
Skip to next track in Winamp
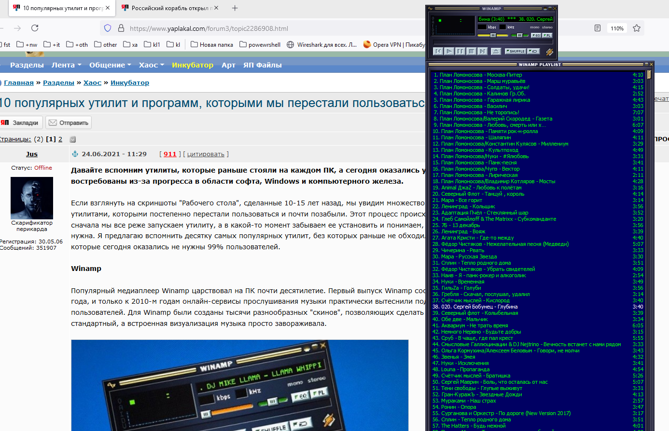482,51
